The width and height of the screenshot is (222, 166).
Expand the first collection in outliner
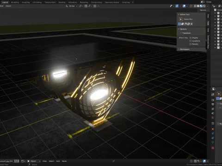click(x=215, y=13)
